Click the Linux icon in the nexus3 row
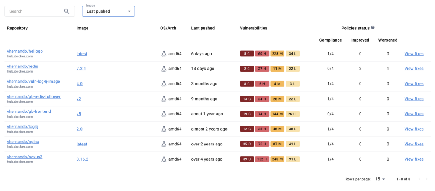Screen dimensions: 435x191 [x=164, y=159]
